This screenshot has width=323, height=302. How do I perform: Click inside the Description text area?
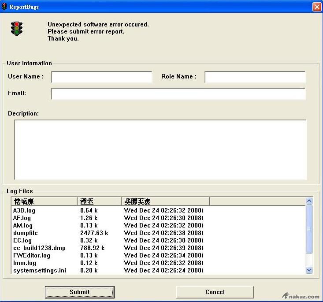tap(160, 149)
